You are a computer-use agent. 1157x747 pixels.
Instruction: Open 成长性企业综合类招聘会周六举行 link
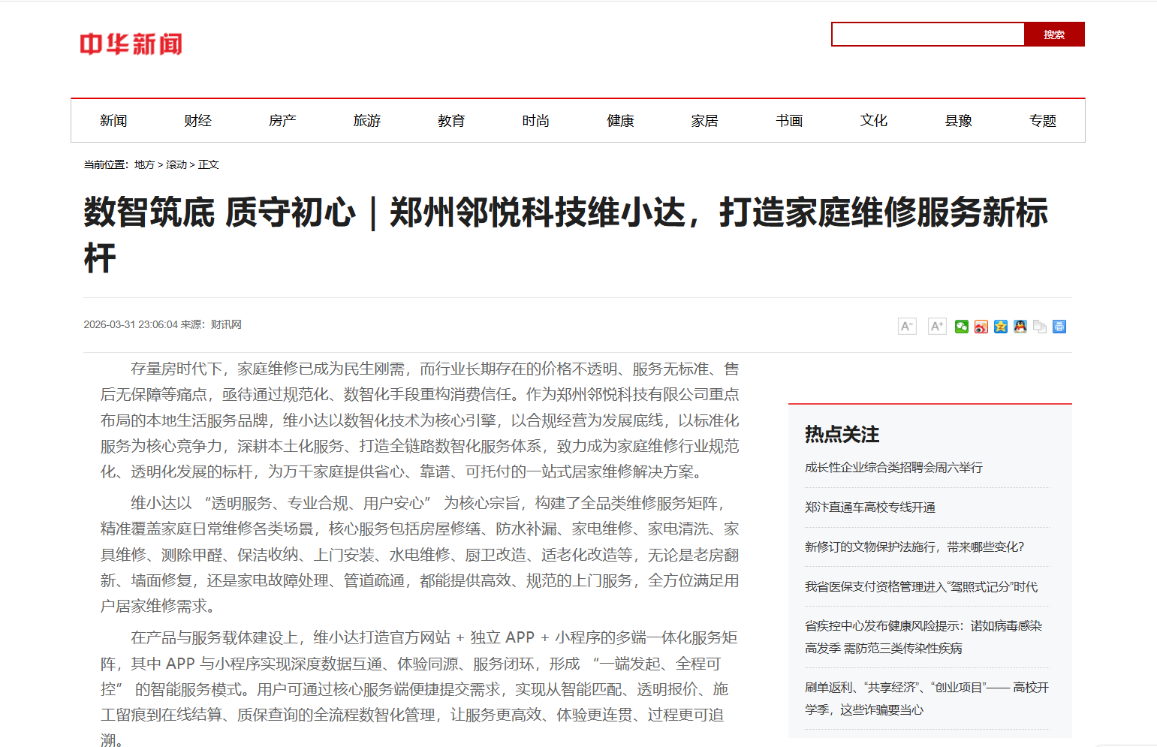(893, 468)
